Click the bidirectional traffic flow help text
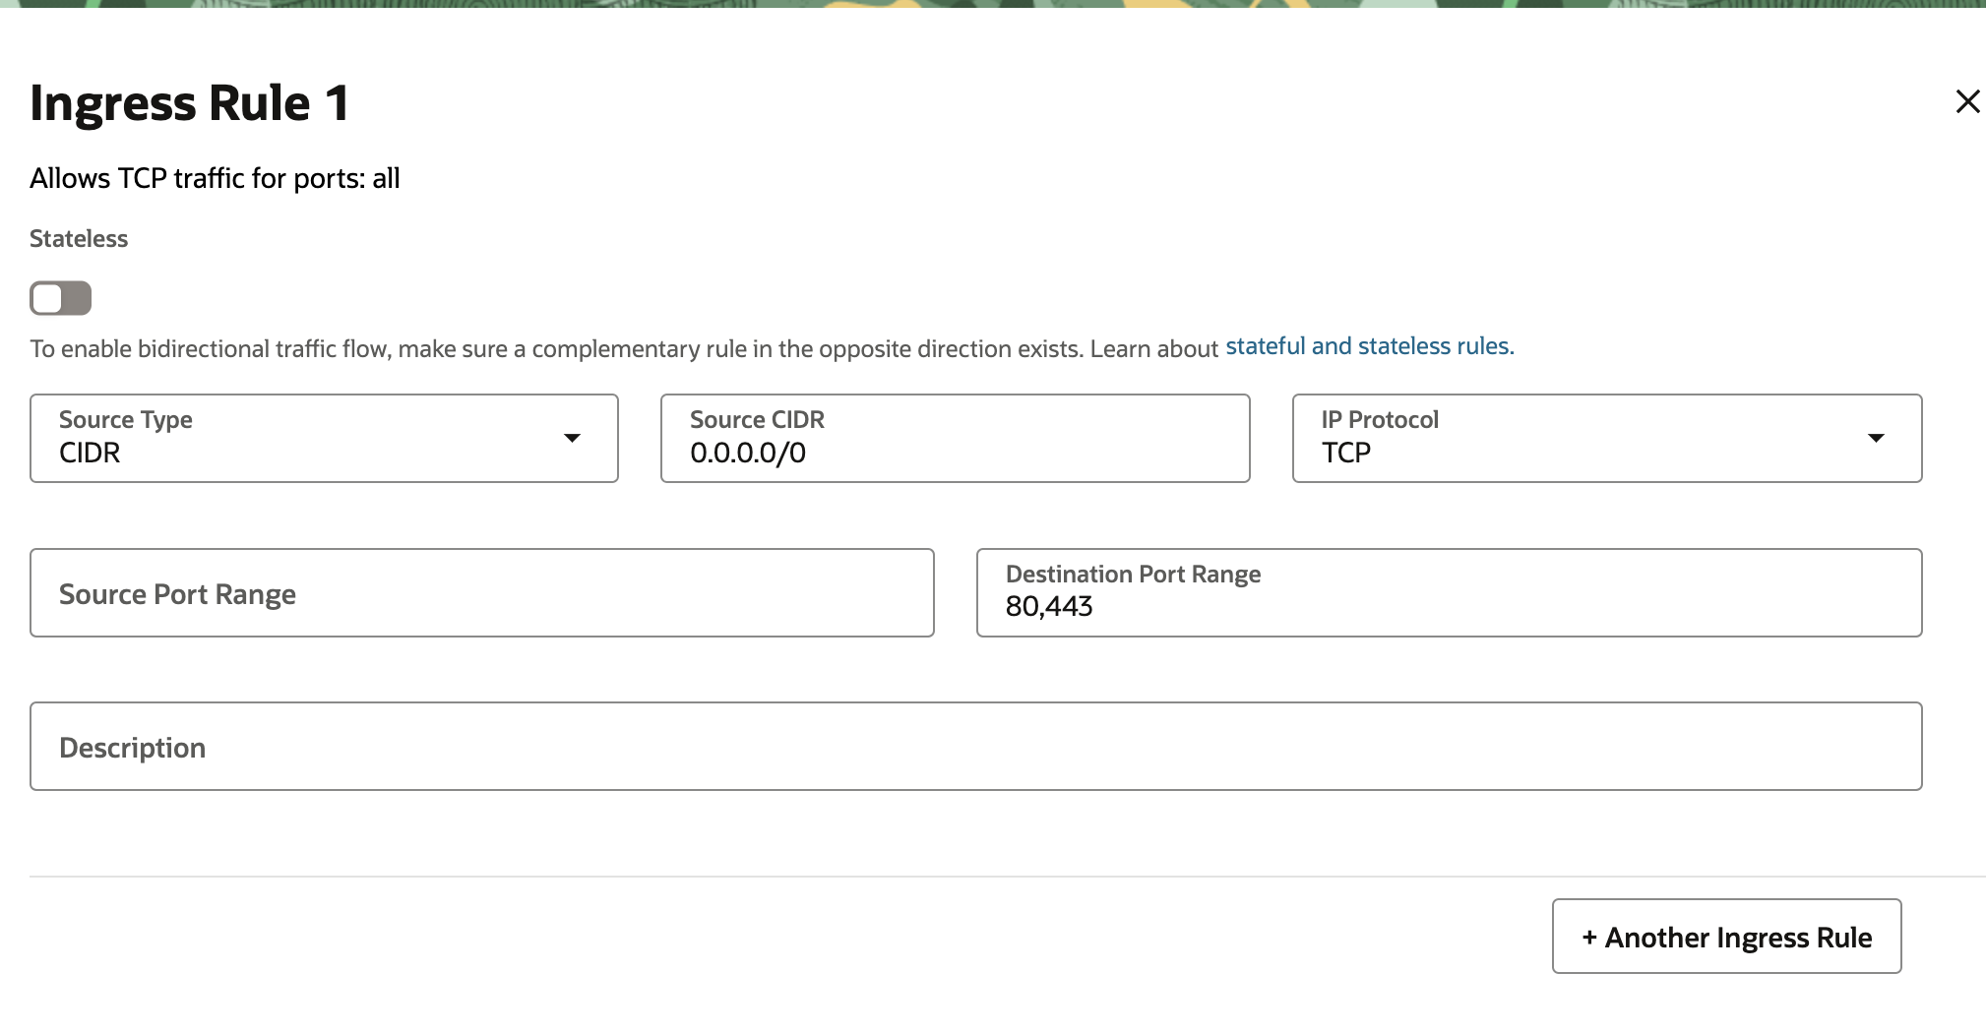The width and height of the screenshot is (1986, 1033). (624, 349)
